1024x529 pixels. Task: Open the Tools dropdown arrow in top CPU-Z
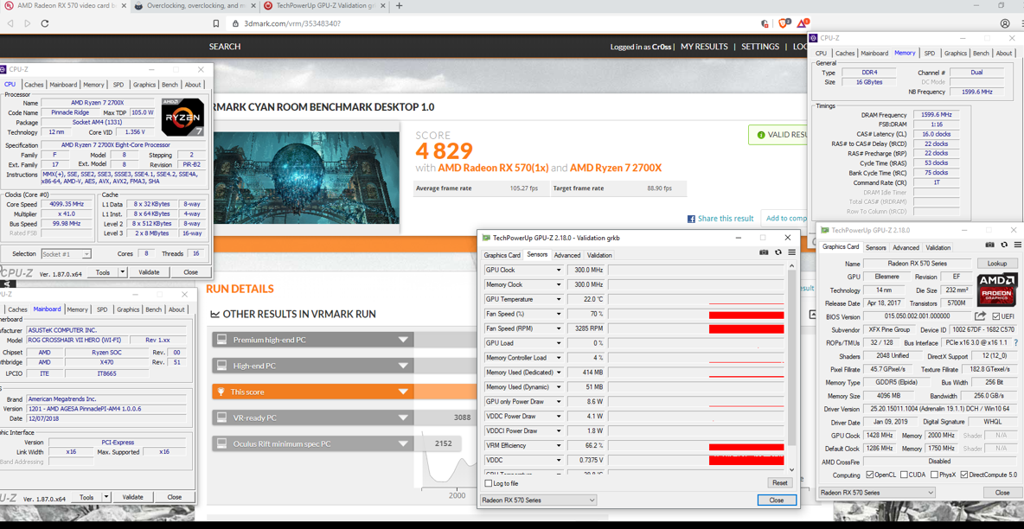(x=122, y=272)
